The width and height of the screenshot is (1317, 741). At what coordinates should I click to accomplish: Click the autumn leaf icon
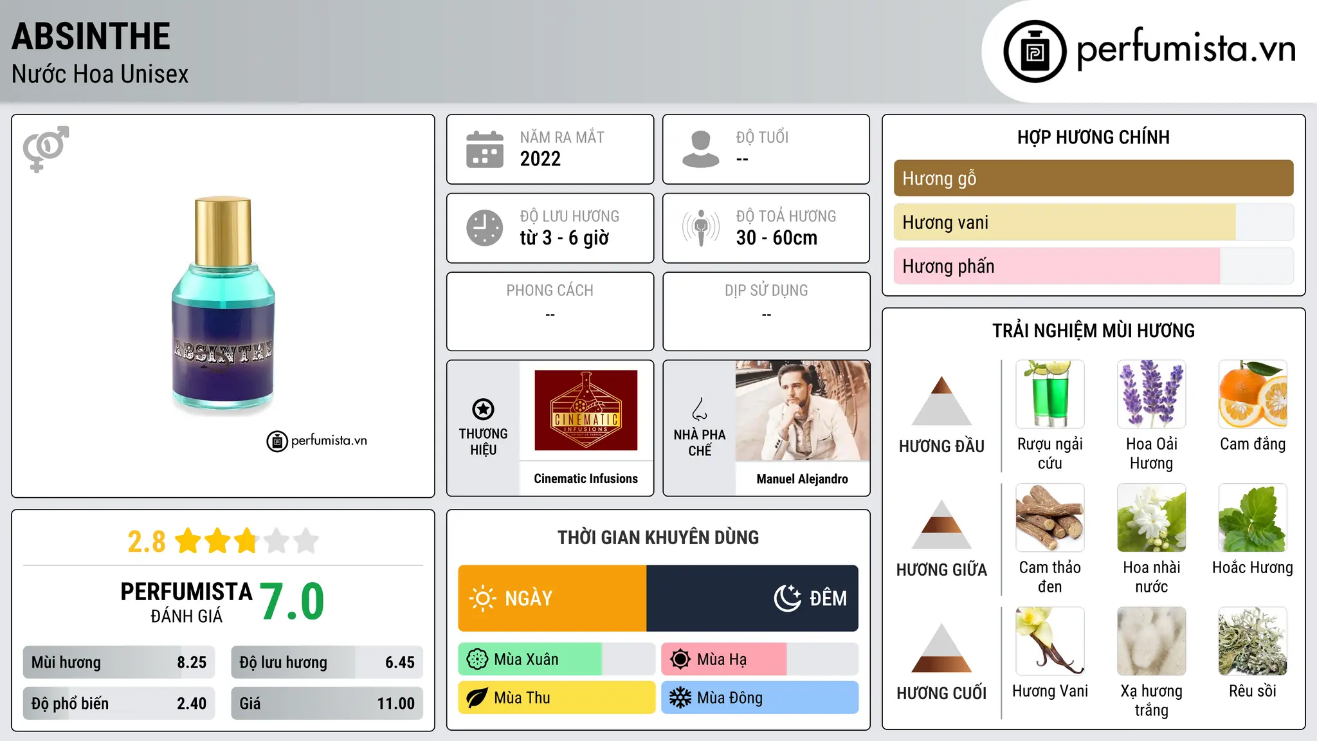tap(477, 698)
